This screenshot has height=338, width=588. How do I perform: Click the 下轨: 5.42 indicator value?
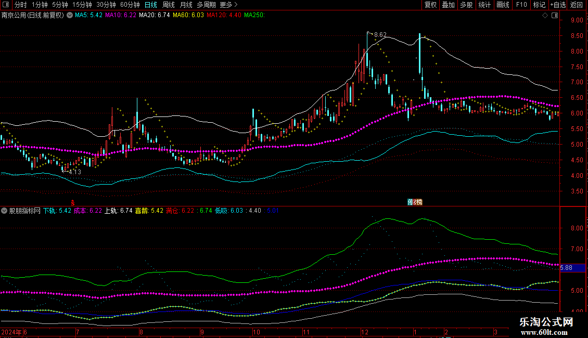(57, 211)
